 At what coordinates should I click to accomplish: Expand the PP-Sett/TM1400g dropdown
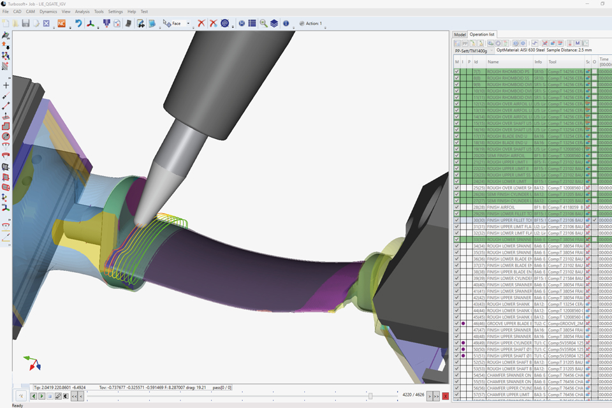(492, 50)
